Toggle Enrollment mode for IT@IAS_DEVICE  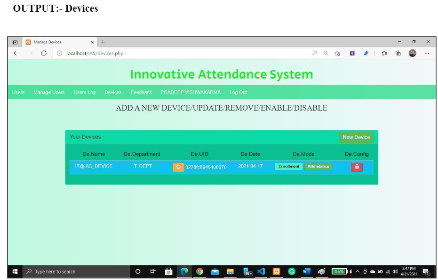coord(288,166)
